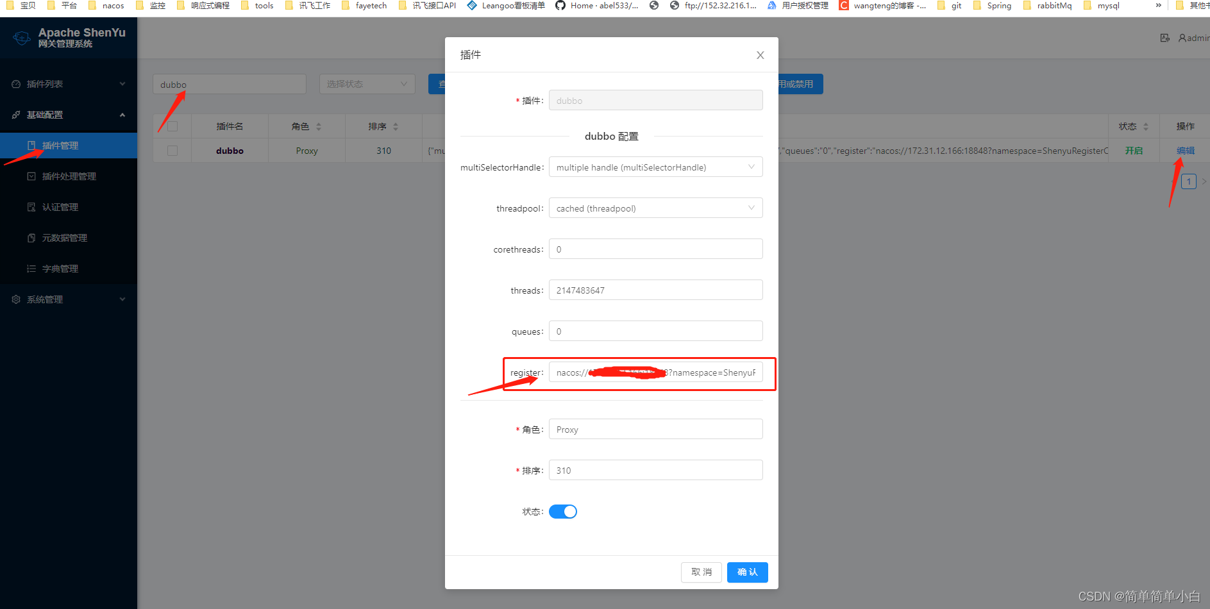Click the 角色 Proxy input field
The image size is (1210, 609).
point(656,430)
